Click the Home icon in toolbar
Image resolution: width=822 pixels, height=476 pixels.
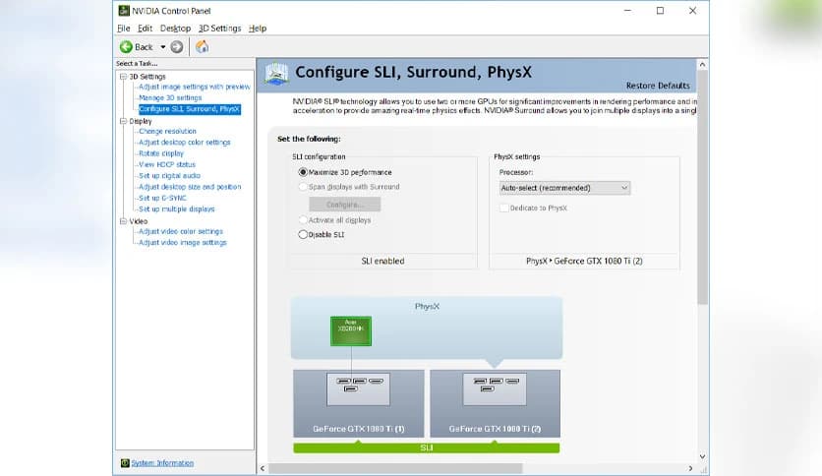202,46
